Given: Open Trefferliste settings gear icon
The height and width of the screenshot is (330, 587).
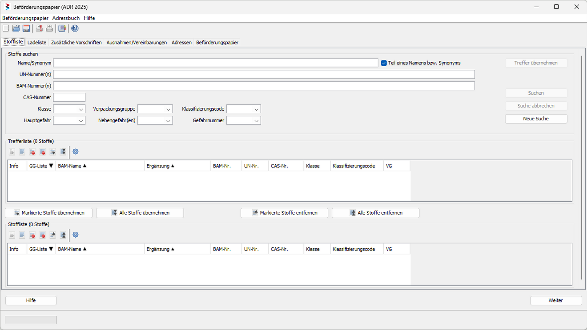Looking at the screenshot, I should pyautogui.click(x=76, y=152).
